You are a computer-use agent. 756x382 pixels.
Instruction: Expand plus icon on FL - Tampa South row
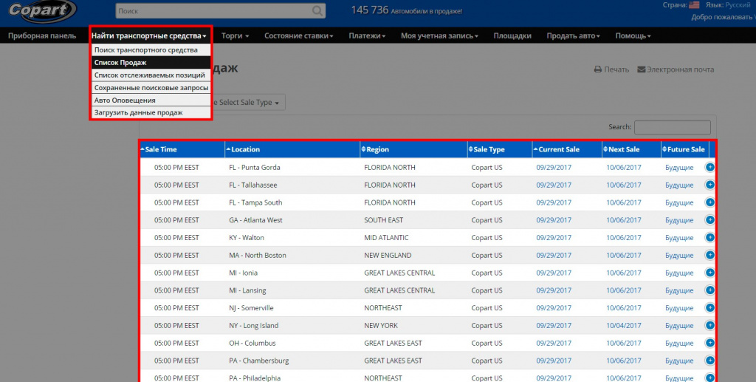click(709, 202)
